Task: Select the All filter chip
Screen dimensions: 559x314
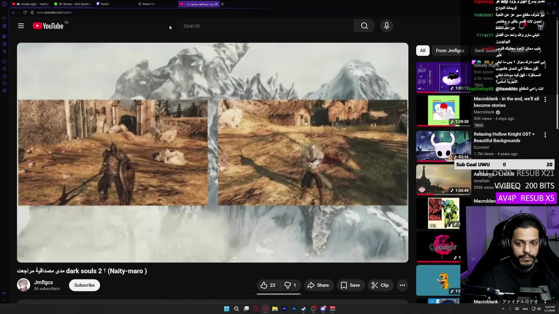Action: [x=423, y=51]
